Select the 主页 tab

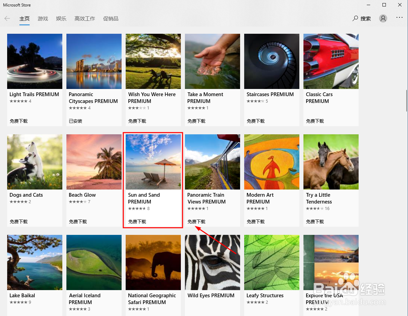point(25,19)
